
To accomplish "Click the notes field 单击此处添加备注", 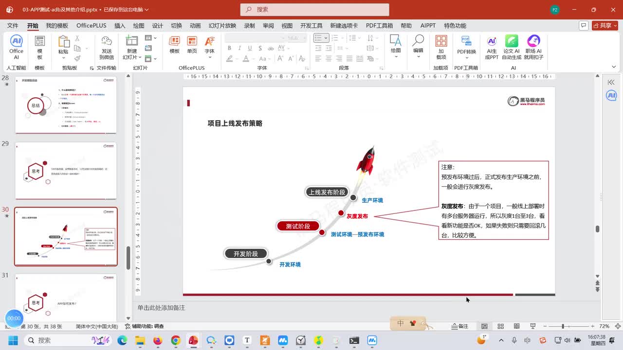I will [x=161, y=308].
